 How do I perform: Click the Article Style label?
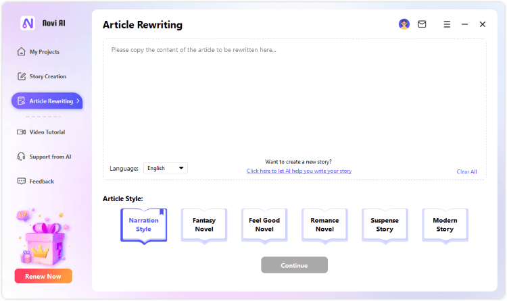pos(123,198)
